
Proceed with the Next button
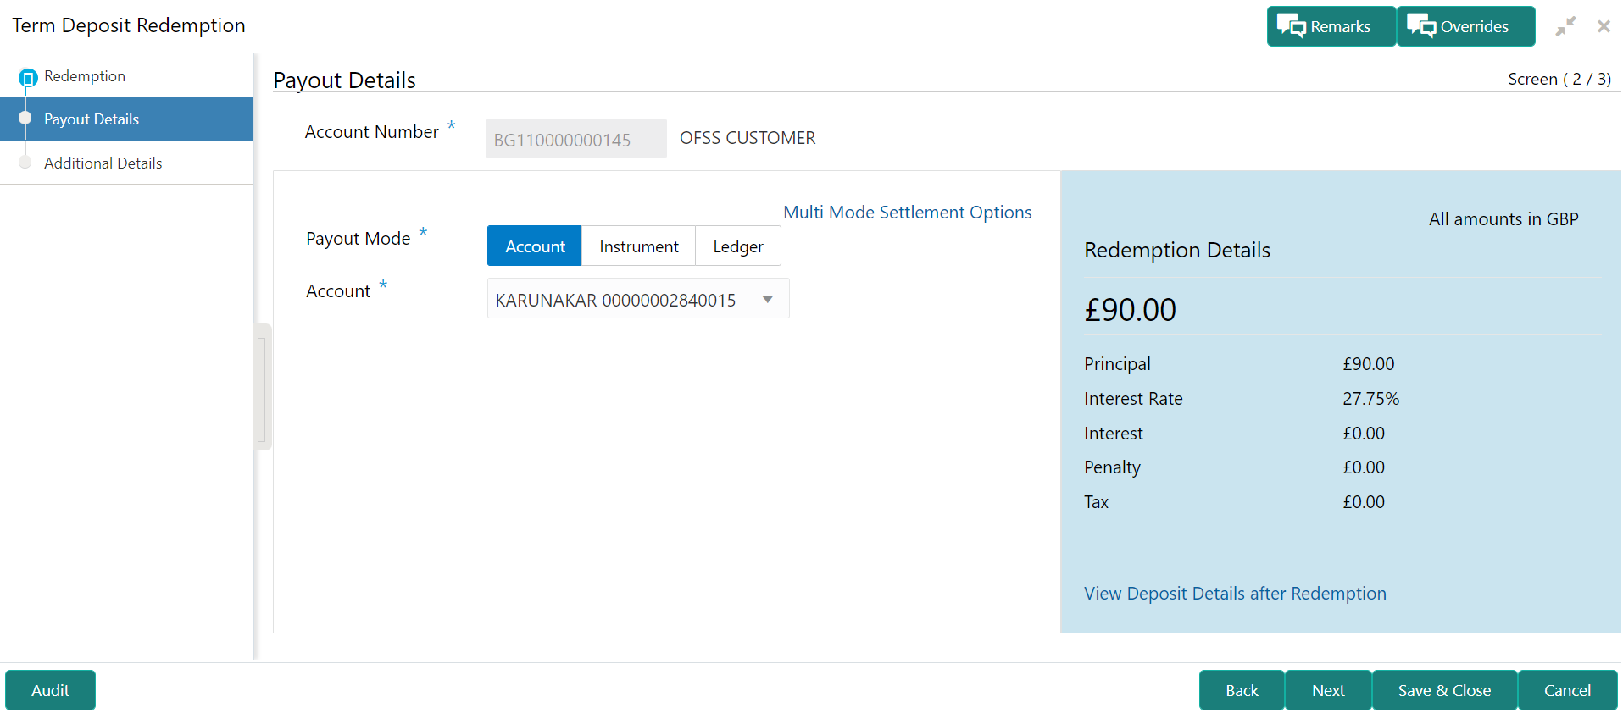click(x=1328, y=690)
